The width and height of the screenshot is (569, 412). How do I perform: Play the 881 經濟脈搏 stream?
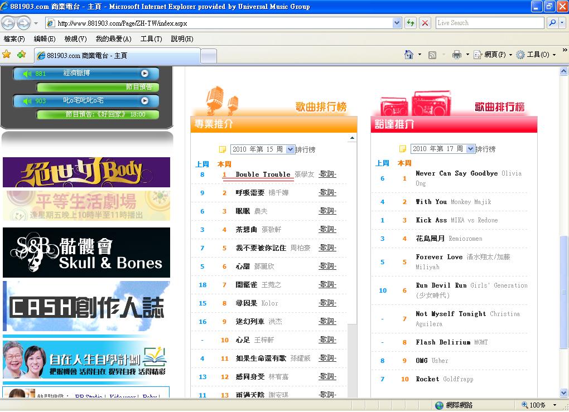tap(144, 73)
